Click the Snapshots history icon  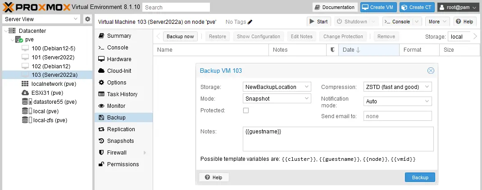(101, 141)
